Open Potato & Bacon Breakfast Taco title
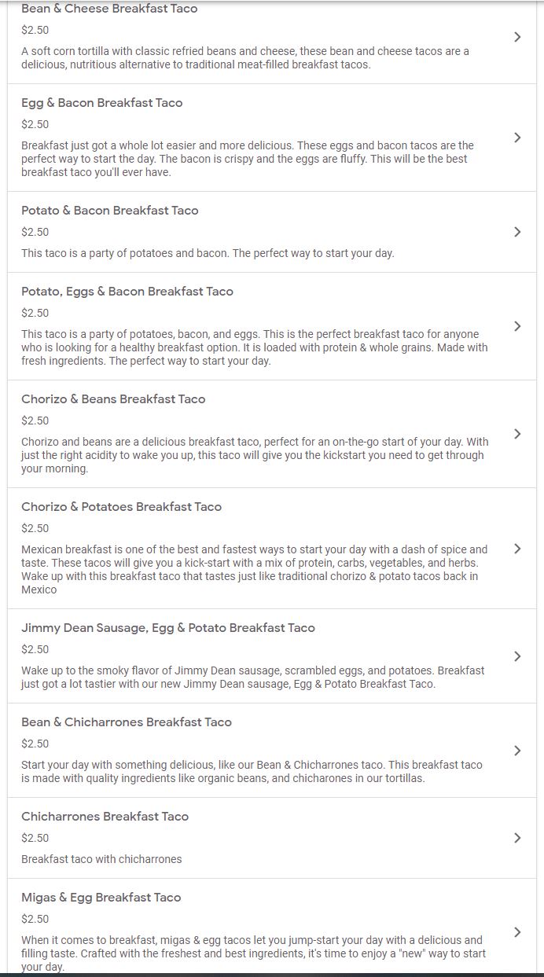This screenshot has width=544, height=977. 109,211
